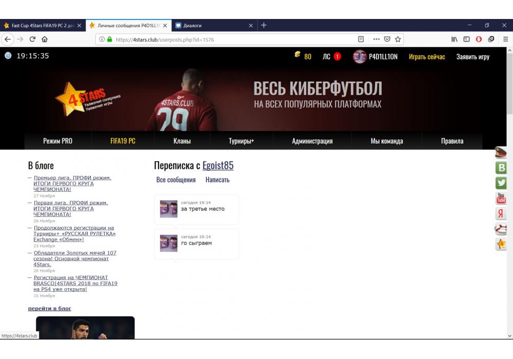This screenshot has height=359, width=513.
Task: Open the Администрация menu item
Action: click(x=312, y=141)
